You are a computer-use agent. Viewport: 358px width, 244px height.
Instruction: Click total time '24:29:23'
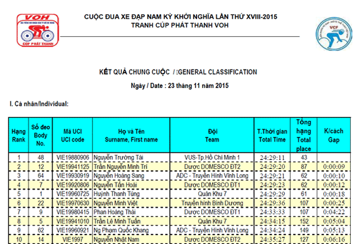[x=272, y=185]
